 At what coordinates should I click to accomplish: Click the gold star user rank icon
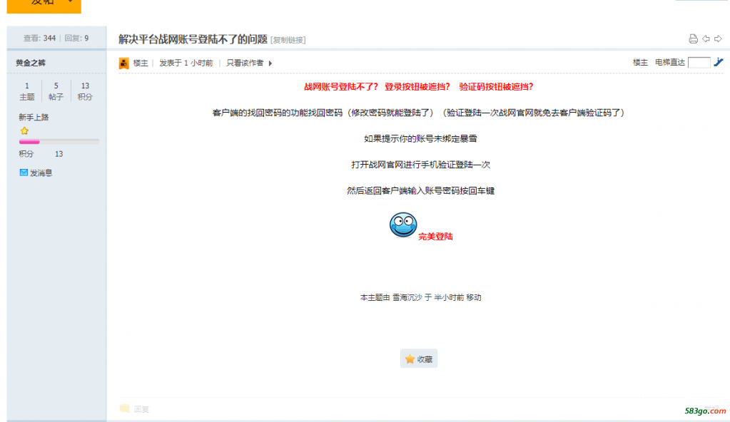pos(24,131)
